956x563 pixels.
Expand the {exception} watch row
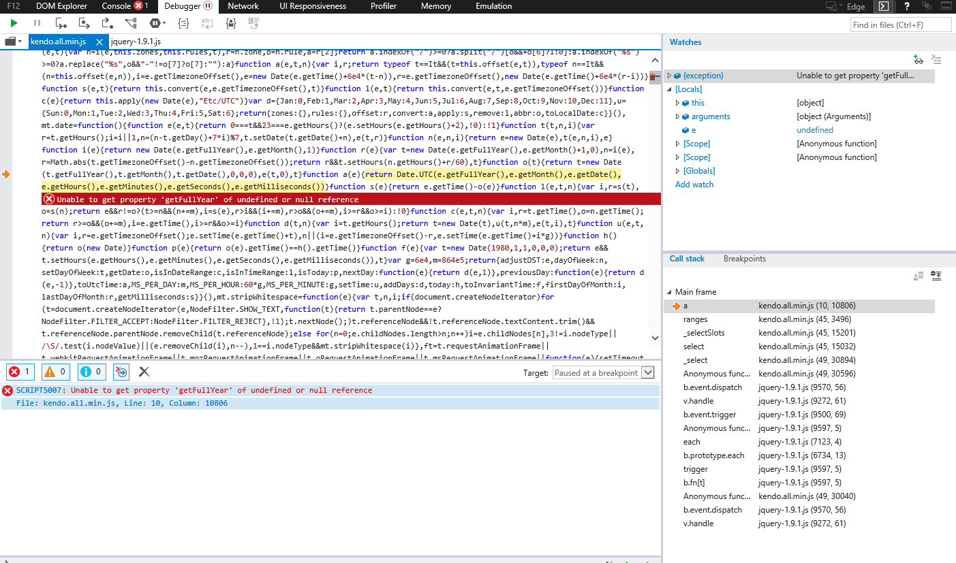tap(669, 76)
